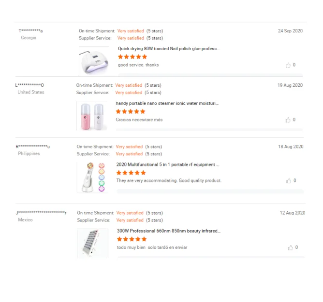Open the nail lamp product thumbnail
The width and height of the screenshot is (323, 302).
pos(94,61)
